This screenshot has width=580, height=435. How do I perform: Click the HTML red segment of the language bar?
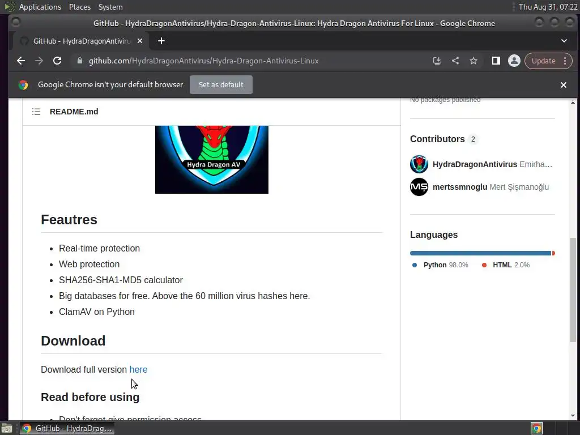tap(553, 253)
